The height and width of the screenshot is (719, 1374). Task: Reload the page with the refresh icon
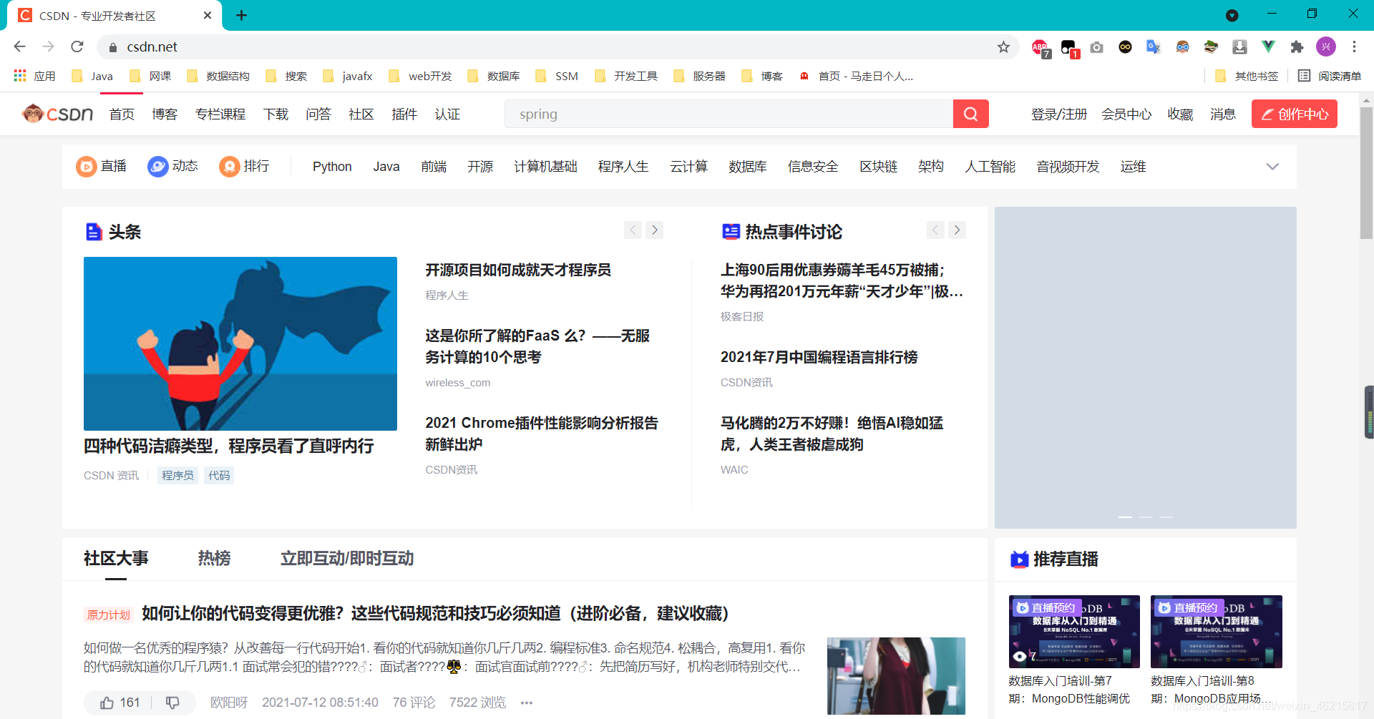(77, 47)
